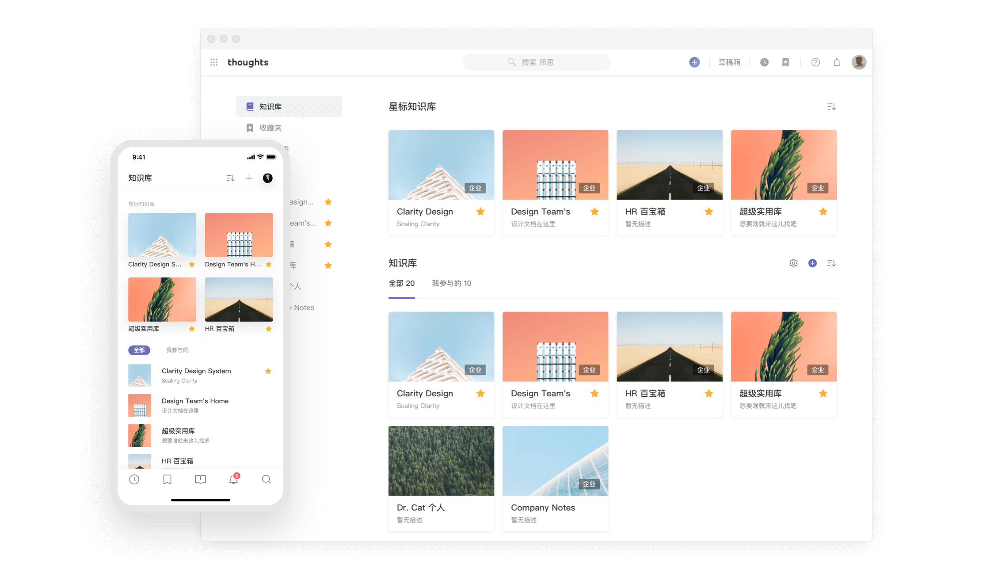Click the 搜索 所思 search field

(x=536, y=62)
